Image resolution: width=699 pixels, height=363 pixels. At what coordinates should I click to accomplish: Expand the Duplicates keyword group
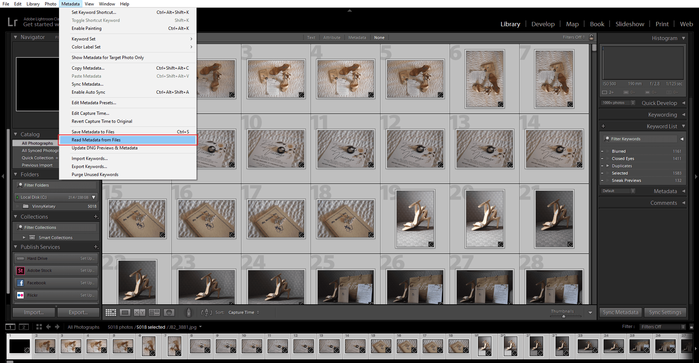coord(608,166)
